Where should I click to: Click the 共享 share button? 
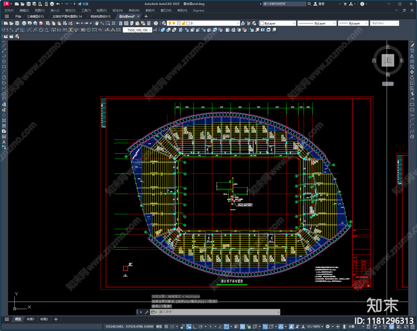83,4
